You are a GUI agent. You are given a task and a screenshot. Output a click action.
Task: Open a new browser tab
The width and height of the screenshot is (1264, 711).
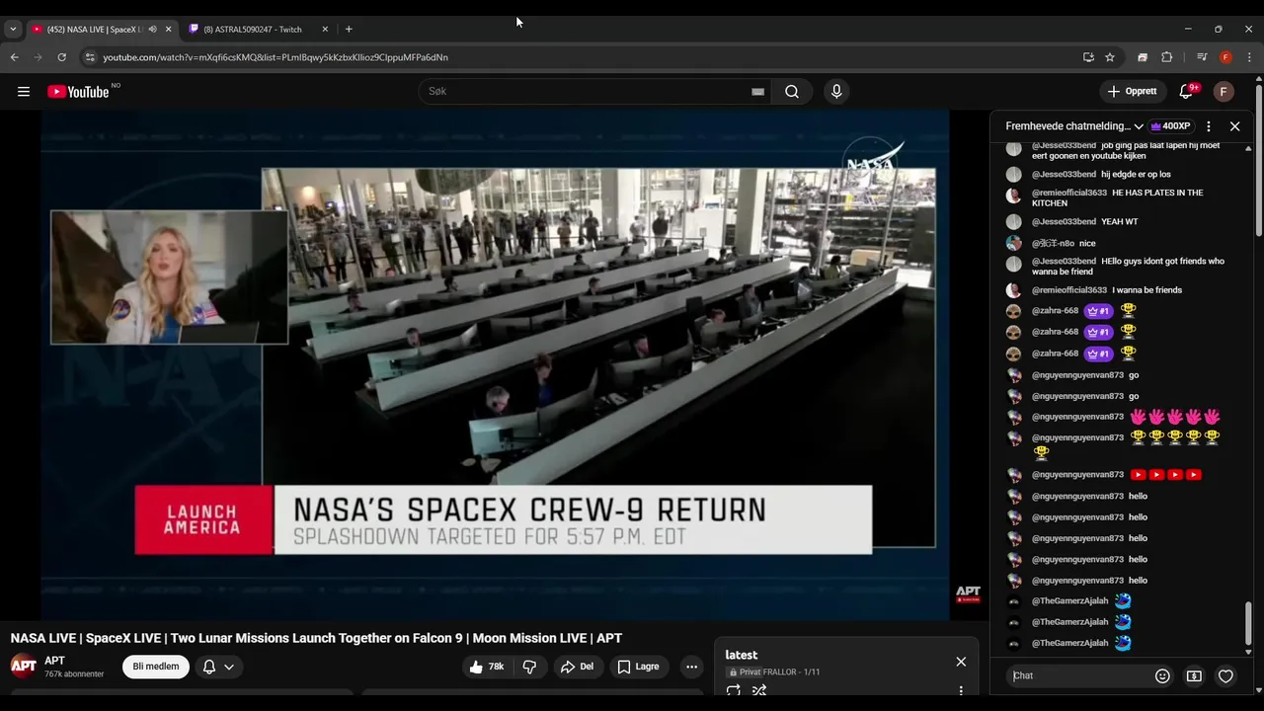click(349, 29)
